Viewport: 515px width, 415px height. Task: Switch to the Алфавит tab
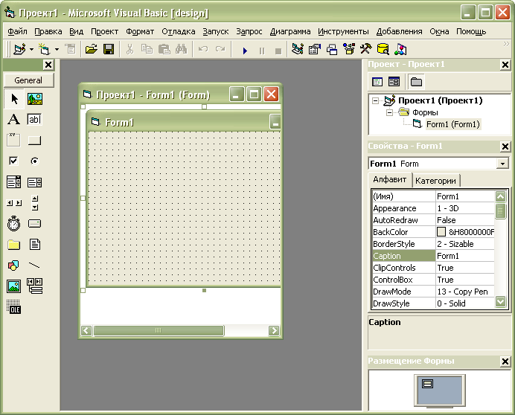point(389,179)
